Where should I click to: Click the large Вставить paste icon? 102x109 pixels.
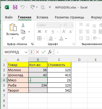tap(13, 27)
